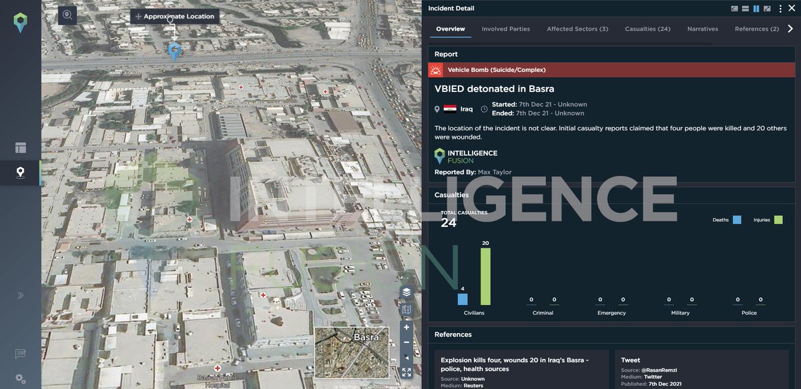Click the total casualties value 24
This screenshot has height=389, width=801.
tap(449, 223)
